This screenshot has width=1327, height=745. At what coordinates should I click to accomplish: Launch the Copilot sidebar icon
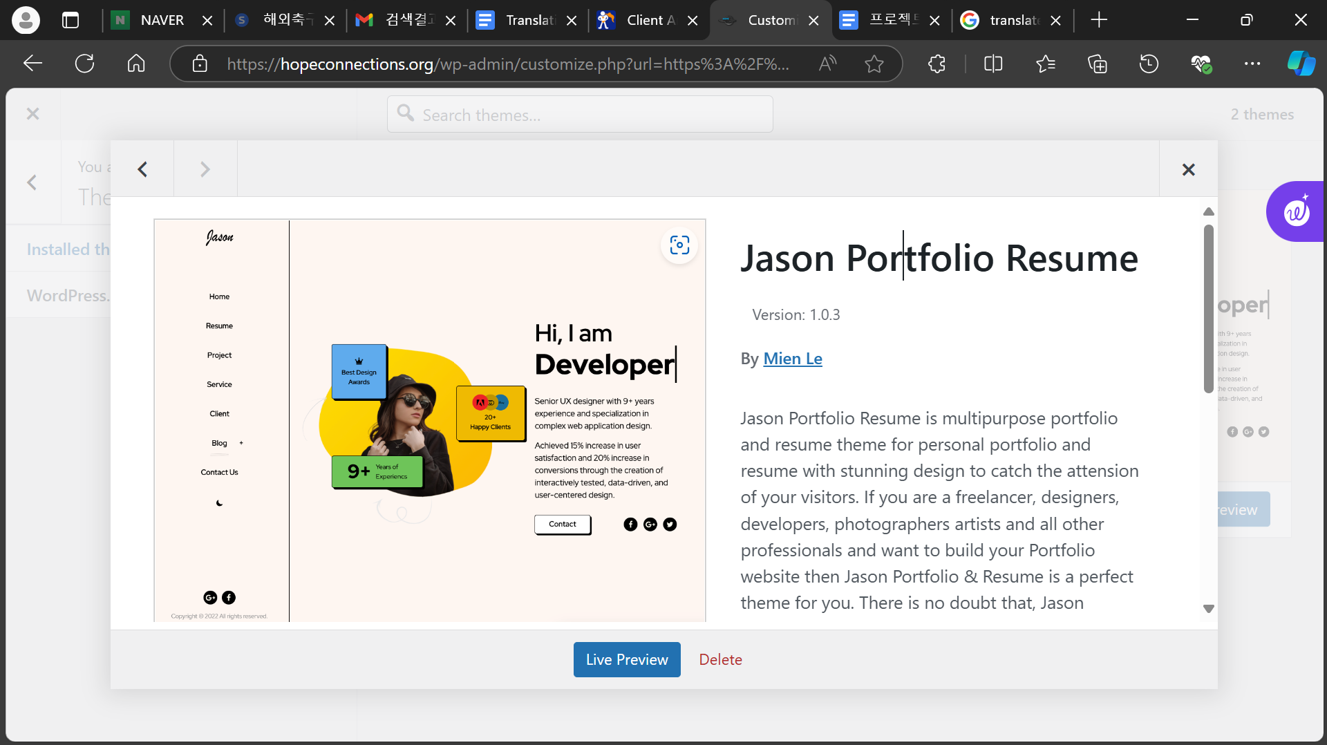tap(1301, 64)
